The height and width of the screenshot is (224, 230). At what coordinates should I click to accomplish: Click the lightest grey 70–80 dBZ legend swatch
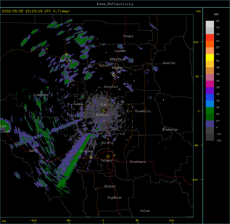[x=210, y=24]
